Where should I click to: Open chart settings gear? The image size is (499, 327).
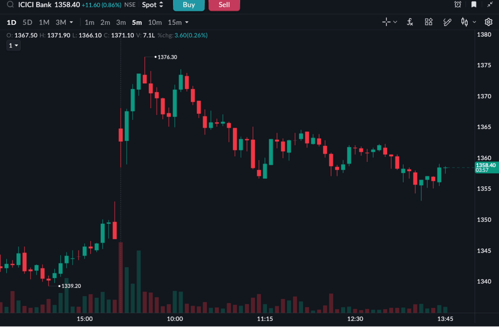coord(488,22)
